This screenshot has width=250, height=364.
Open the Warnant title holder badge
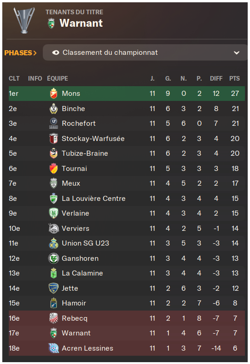tap(51, 23)
